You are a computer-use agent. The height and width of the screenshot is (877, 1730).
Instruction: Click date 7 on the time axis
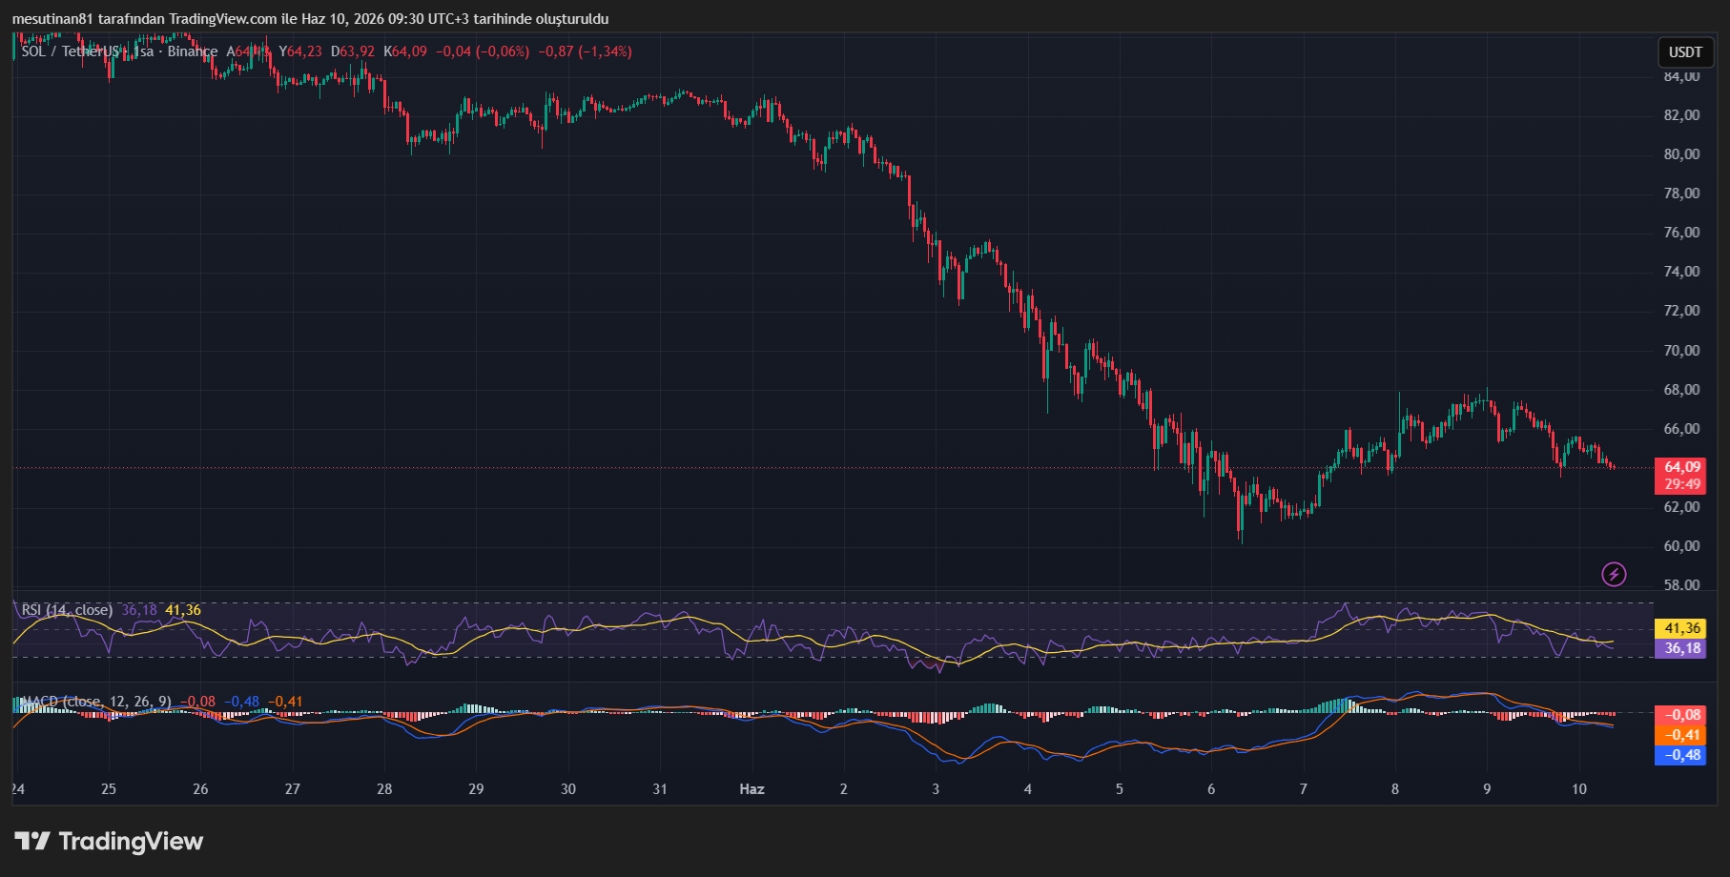click(x=1303, y=789)
